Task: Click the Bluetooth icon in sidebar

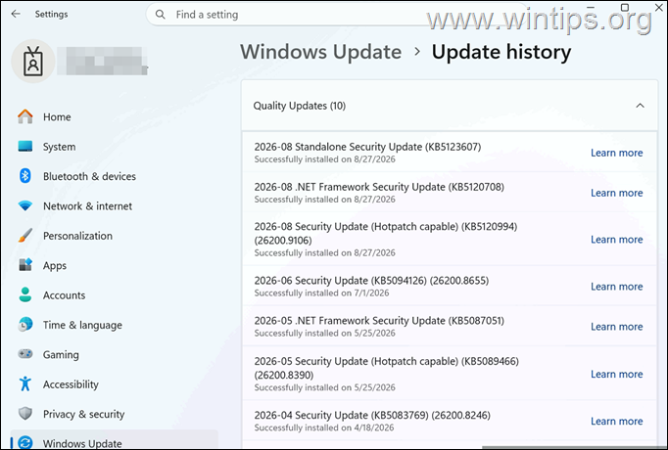Action: click(x=25, y=176)
